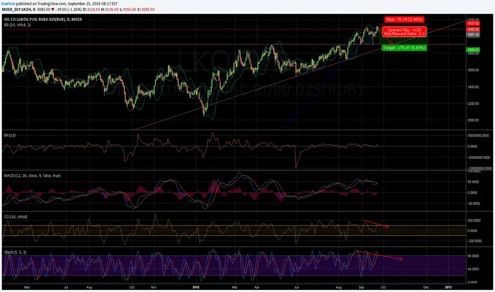
Task: Click the 2200.00 price axis label
Action: (x=473, y=104)
